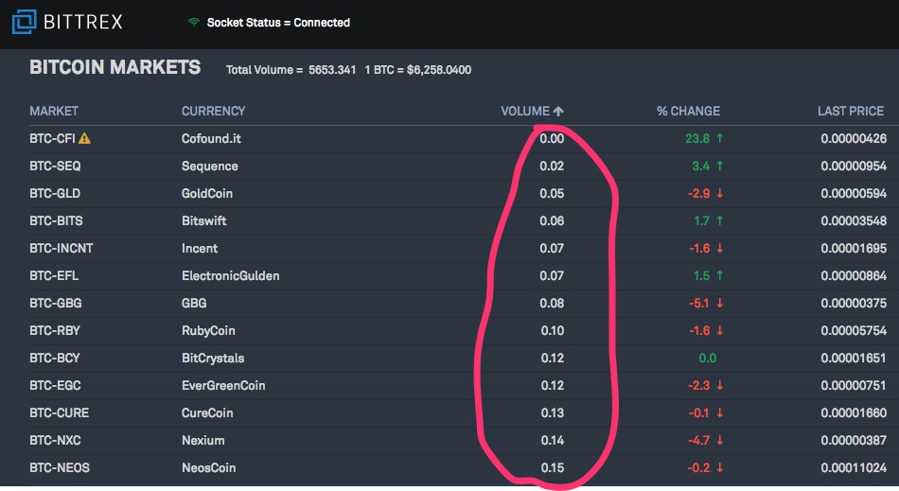Click the down arrow in EverGreenCoin row

[719, 386]
